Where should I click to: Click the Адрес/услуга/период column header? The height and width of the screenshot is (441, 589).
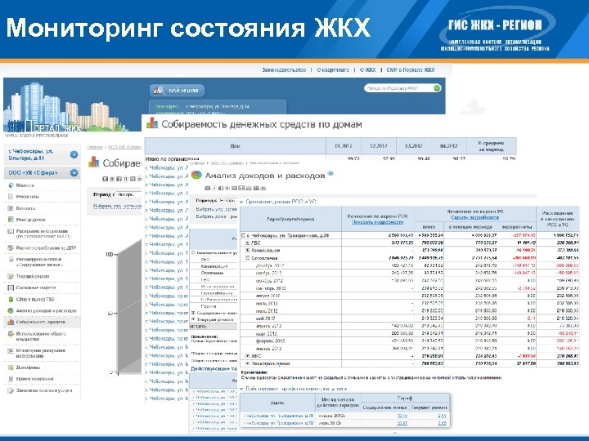click(290, 219)
